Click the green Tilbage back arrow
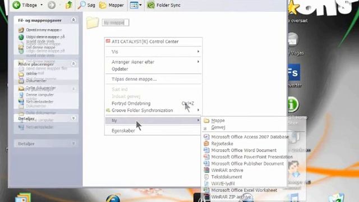The height and width of the screenshot is (202, 359). (x=16, y=5)
